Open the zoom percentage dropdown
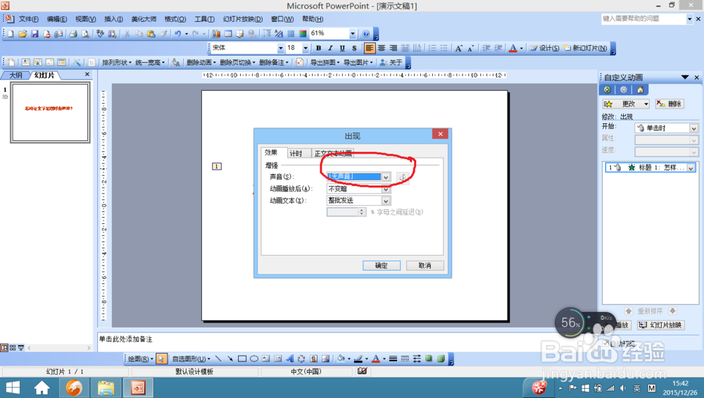Viewport: 704px width, 398px height. (x=353, y=34)
